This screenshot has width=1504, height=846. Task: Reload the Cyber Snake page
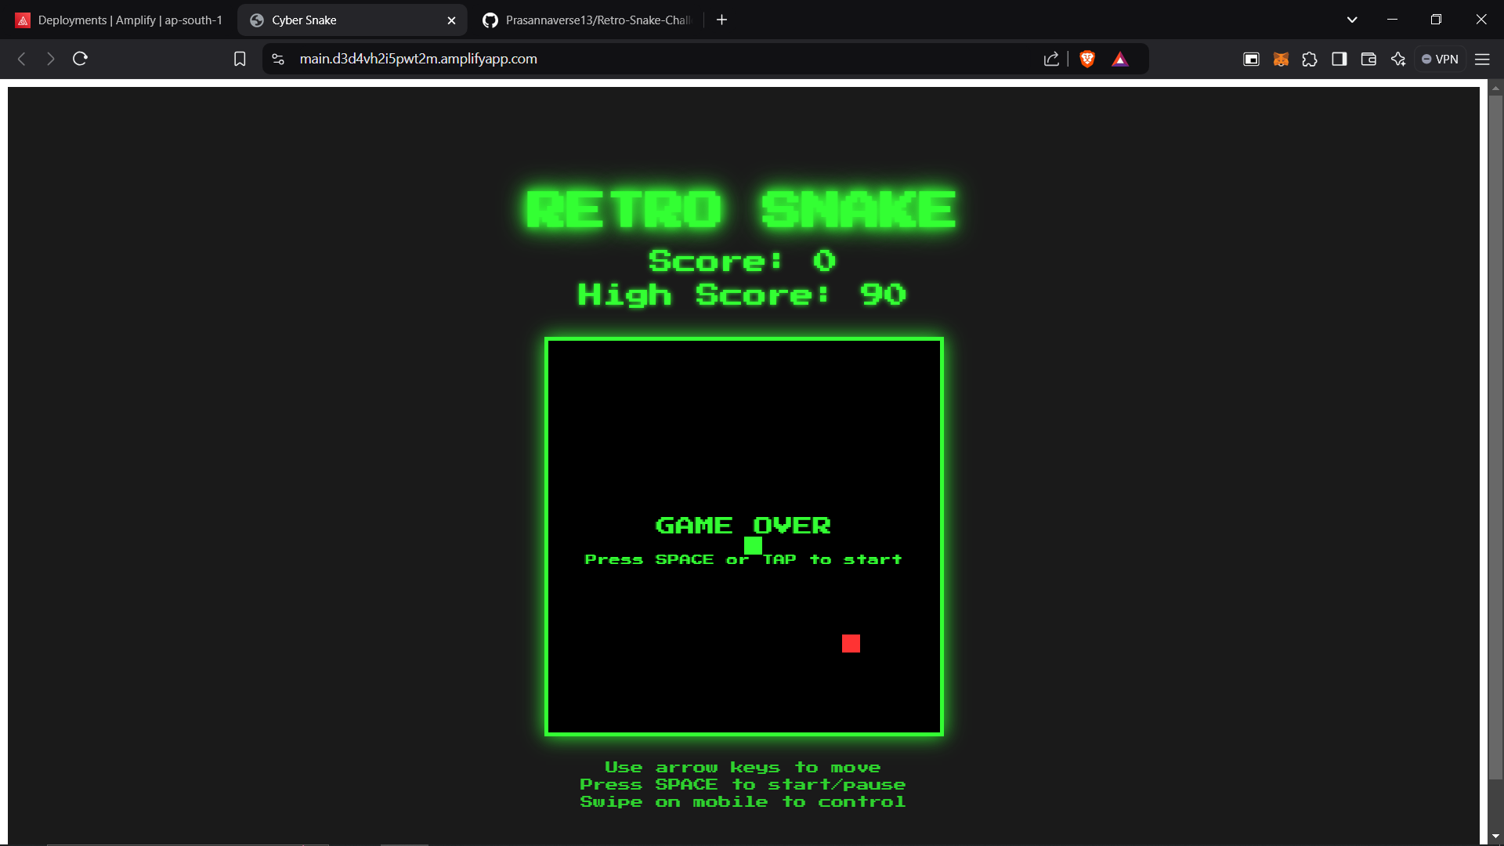click(80, 59)
